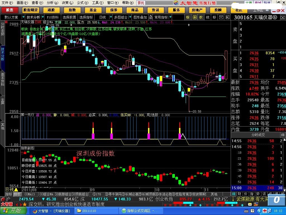Choose the ②底部组合 indicator tab
Image resolution: width=286 pixels, height=215 pixels.
point(63,194)
